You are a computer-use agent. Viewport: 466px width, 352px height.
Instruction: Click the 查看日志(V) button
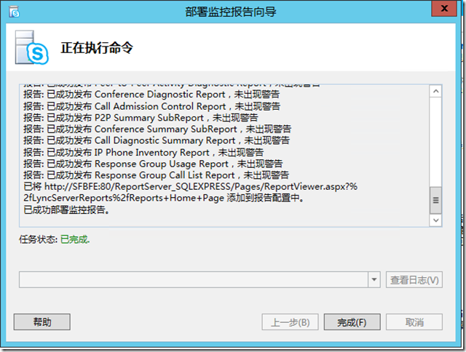[x=414, y=279]
